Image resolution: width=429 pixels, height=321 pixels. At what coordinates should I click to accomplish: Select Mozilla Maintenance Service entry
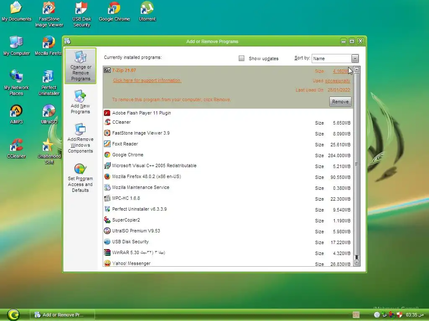(228, 188)
